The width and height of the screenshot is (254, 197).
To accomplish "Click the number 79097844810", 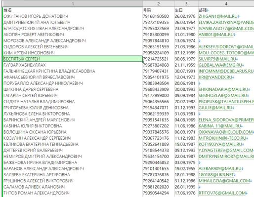I will point(156,40).
